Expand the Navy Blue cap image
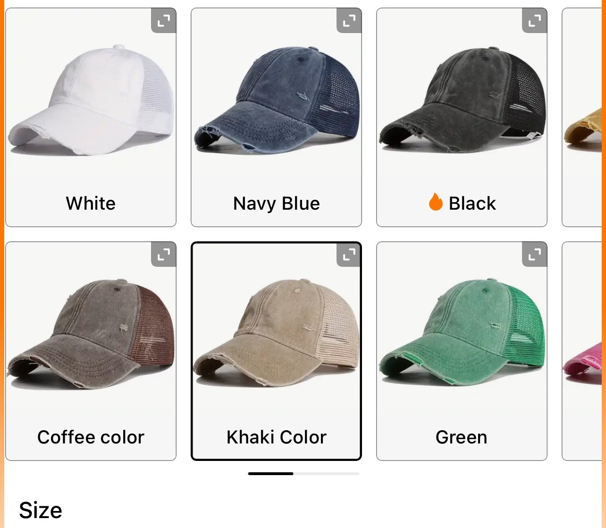The width and height of the screenshot is (606, 528). pos(349,21)
